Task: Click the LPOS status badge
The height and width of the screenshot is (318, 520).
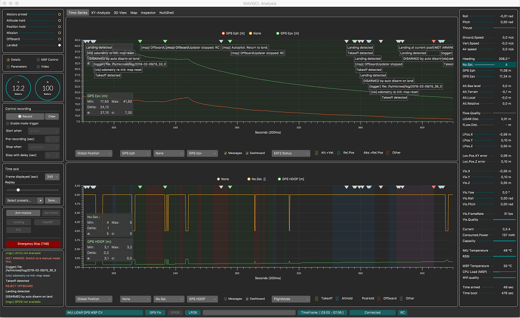Action: click(x=192, y=312)
